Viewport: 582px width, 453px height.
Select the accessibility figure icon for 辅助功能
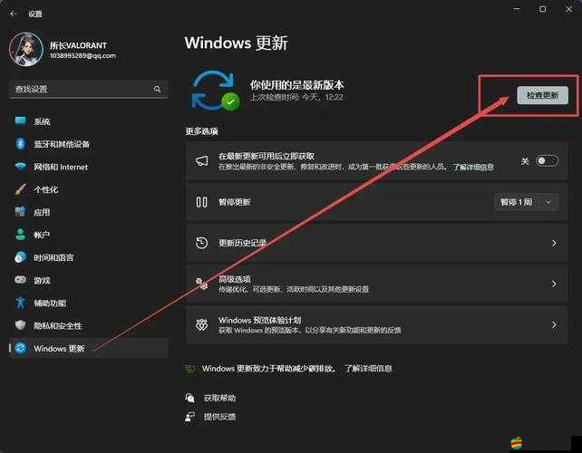pyautogui.click(x=21, y=303)
